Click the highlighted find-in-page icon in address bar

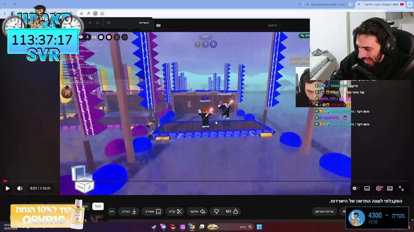[x=95, y=14]
